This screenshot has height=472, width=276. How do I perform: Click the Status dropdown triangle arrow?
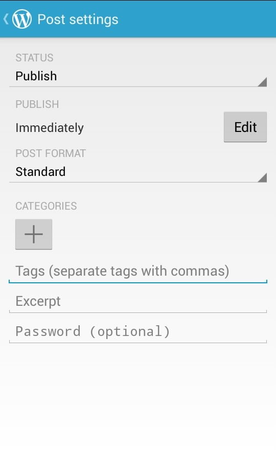coord(262,82)
